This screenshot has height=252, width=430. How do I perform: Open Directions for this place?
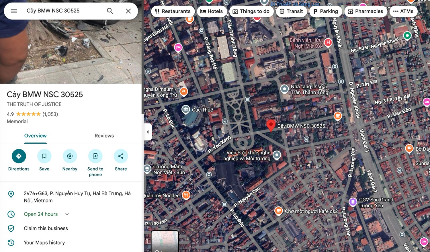pyautogui.click(x=19, y=156)
